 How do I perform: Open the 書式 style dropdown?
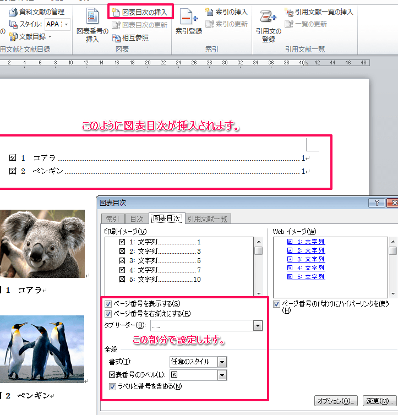[222, 362]
